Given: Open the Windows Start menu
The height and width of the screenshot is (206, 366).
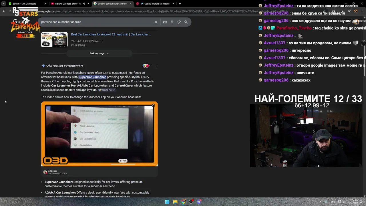Looking at the screenshot, I should (x=167, y=202).
